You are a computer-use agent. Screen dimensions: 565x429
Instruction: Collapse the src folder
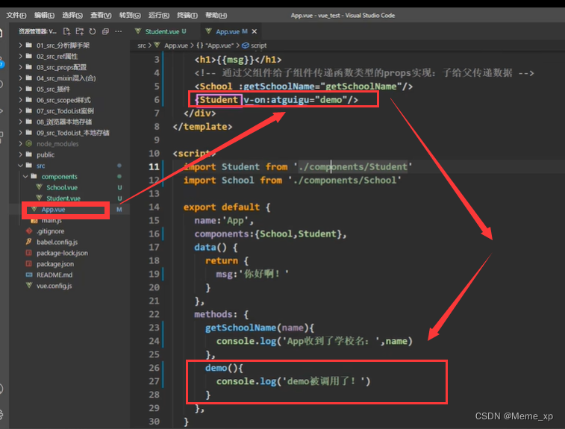pyautogui.click(x=41, y=166)
